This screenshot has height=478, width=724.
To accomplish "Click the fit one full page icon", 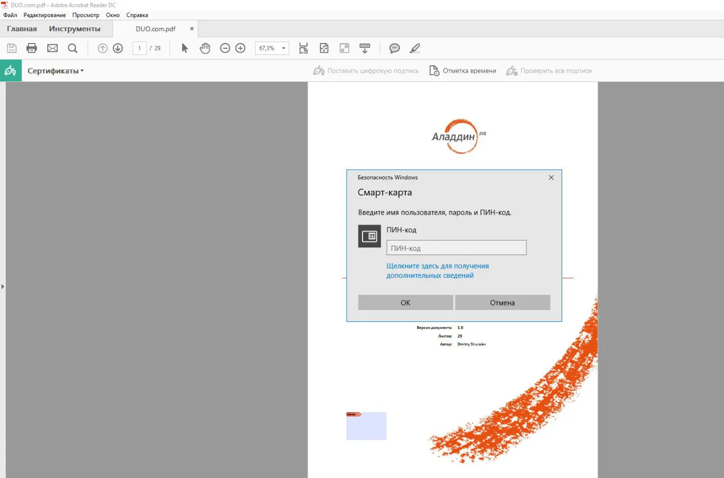I will coord(324,48).
